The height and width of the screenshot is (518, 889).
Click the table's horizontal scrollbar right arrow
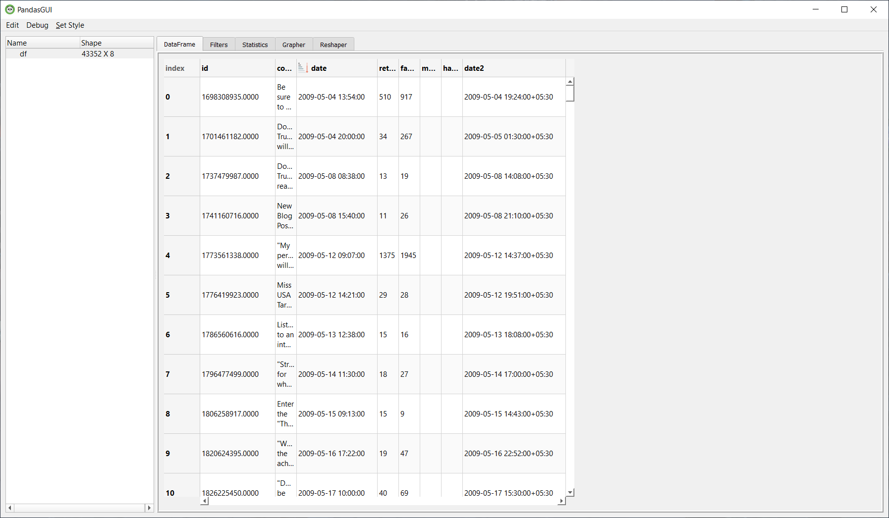pos(561,501)
